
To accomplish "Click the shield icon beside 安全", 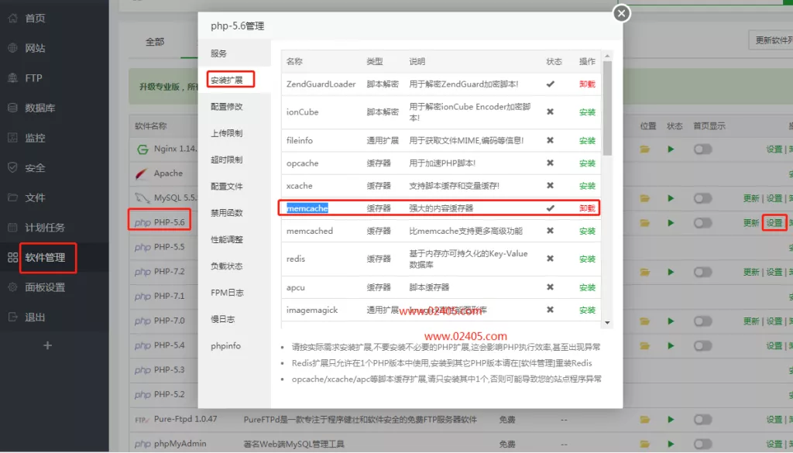I will coord(12,167).
